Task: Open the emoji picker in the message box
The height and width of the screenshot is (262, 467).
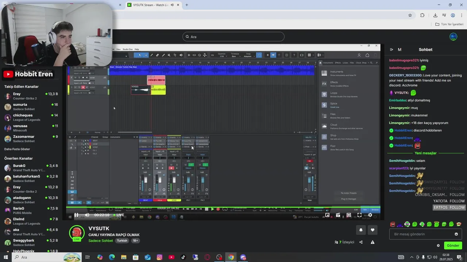Action: (x=456, y=234)
